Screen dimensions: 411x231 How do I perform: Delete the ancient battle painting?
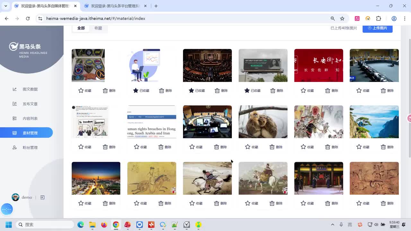click(x=332, y=147)
